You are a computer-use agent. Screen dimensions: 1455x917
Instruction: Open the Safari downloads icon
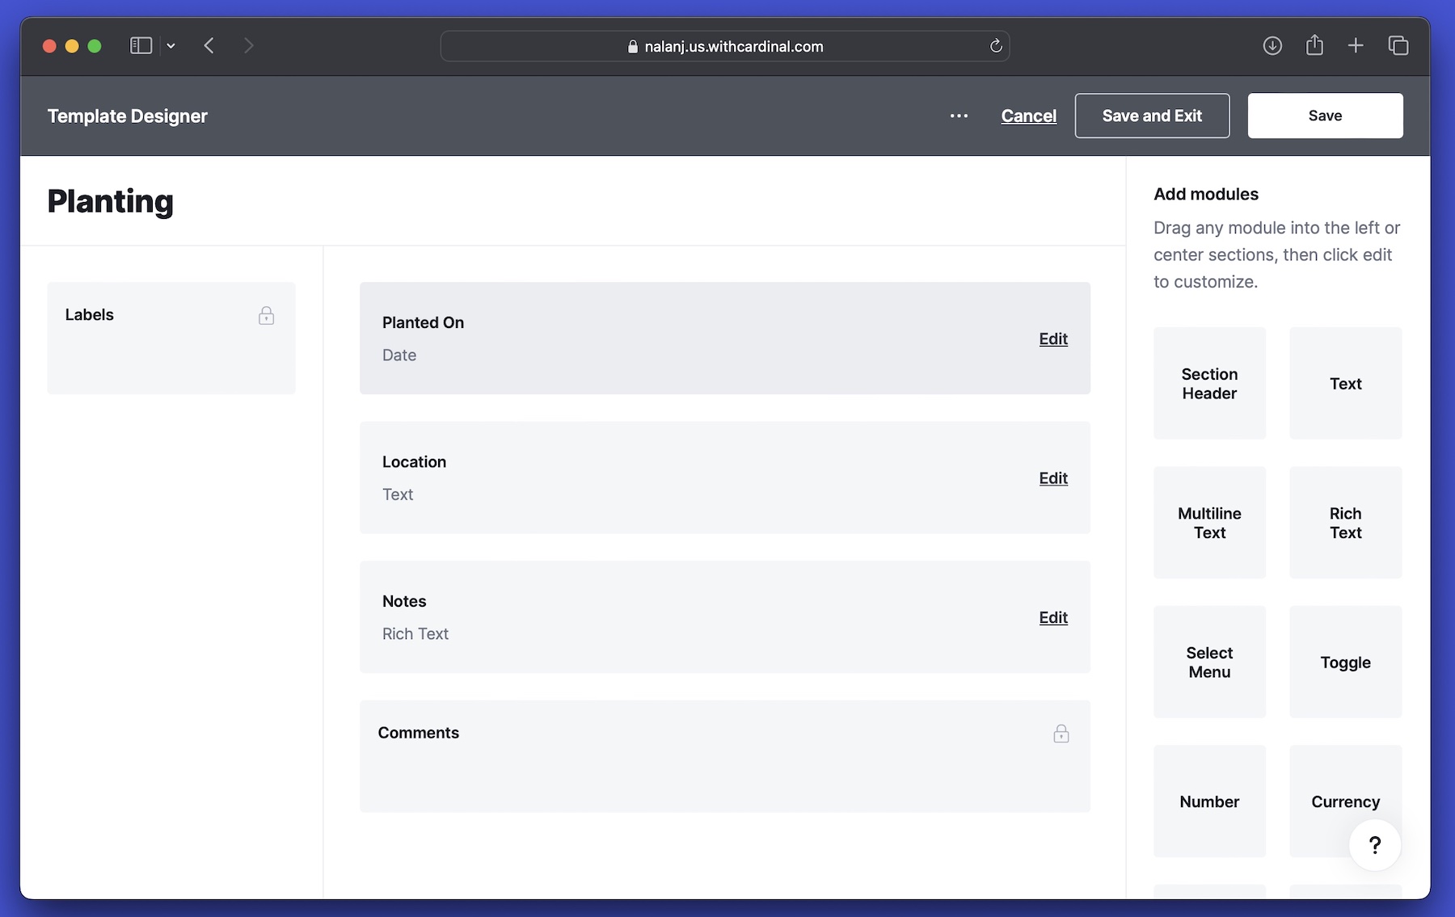click(x=1272, y=46)
